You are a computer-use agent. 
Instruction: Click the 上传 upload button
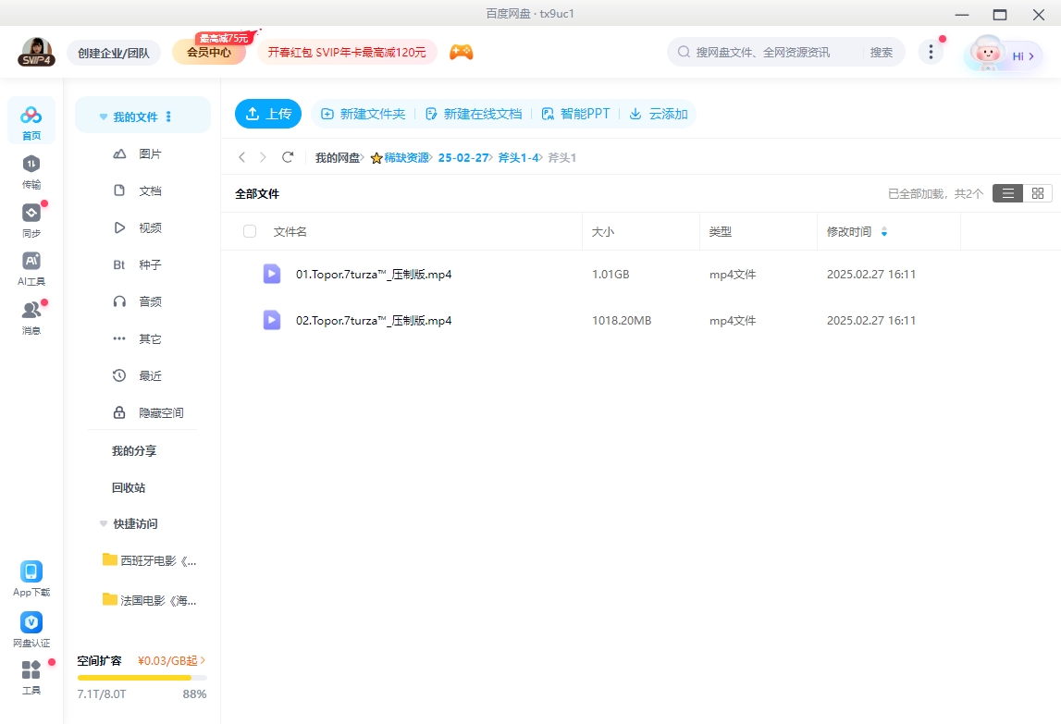pyautogui.click(x=267, y=113)
